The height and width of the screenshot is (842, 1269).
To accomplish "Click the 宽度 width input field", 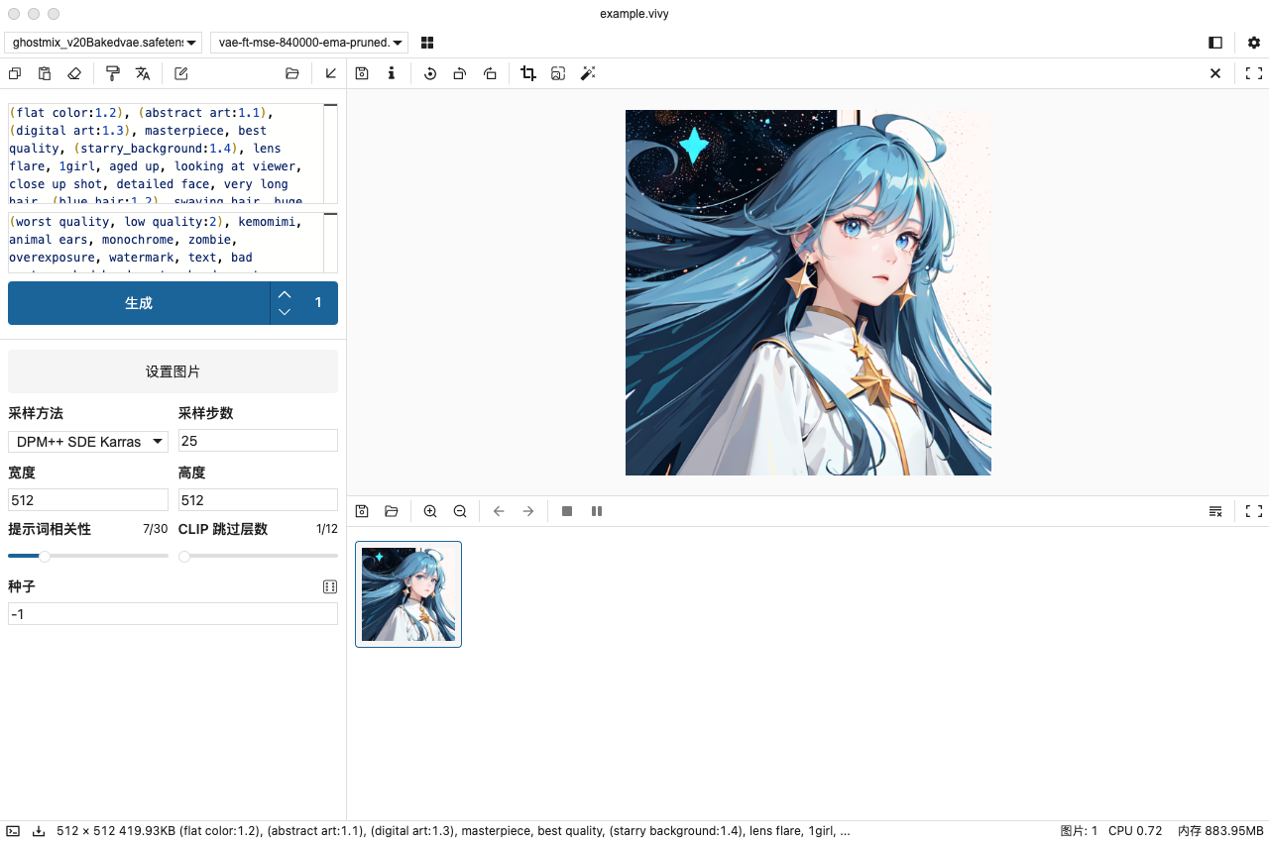I will pos(88,500).
